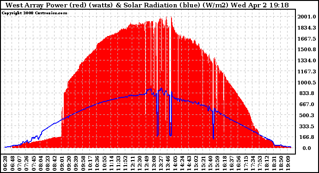Screen dimensions: 319x173
Task: Click the 17:15 time label
Action: [x=245, y=163]
